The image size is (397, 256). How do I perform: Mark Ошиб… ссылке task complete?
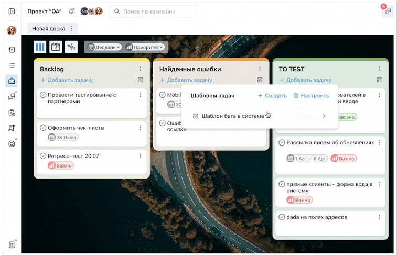(162, 123)
